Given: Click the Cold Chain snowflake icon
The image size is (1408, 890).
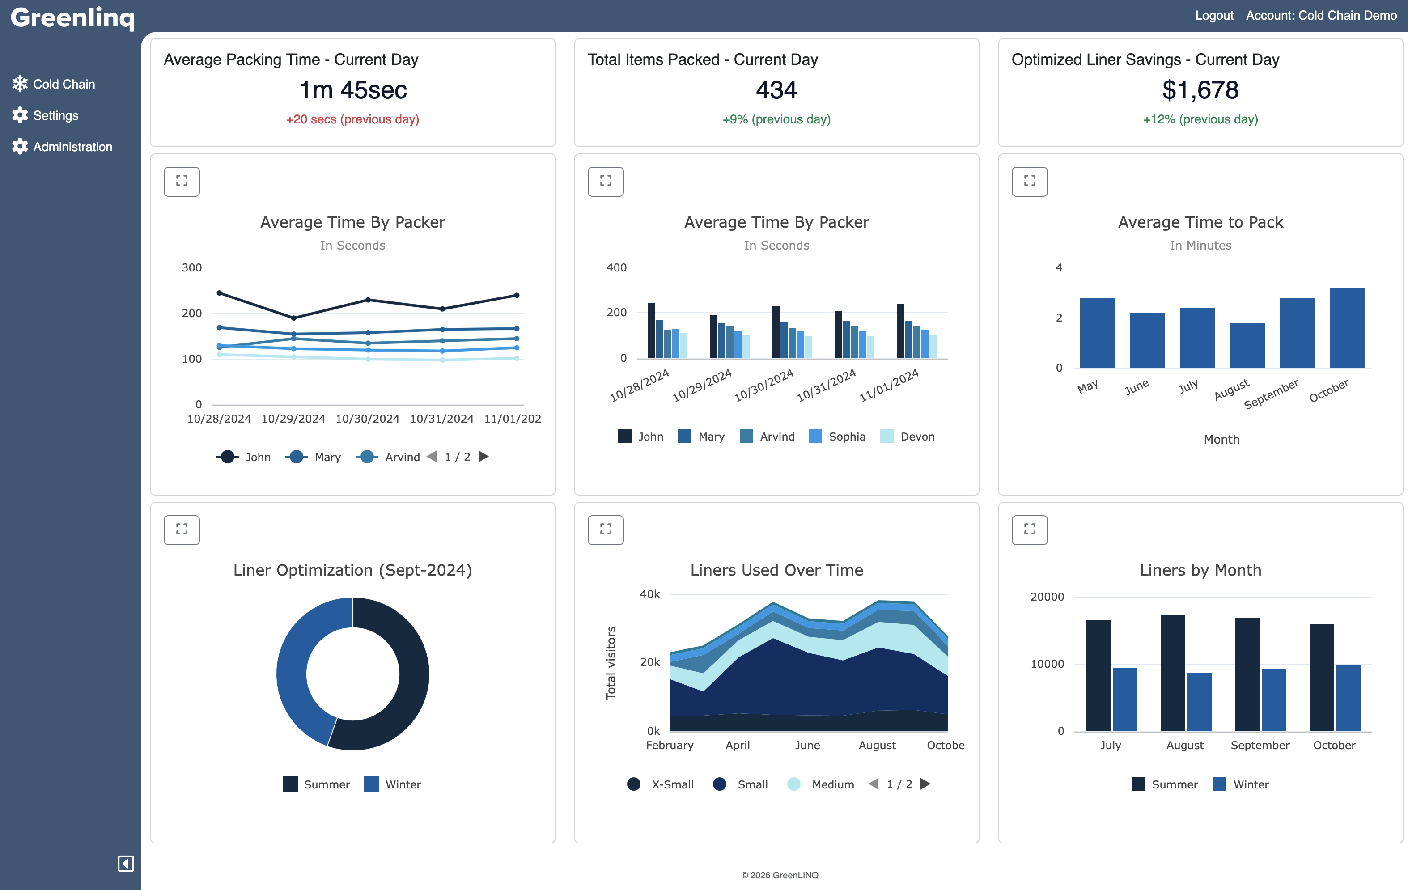Looking at the screenshot, I should [20, 84].
